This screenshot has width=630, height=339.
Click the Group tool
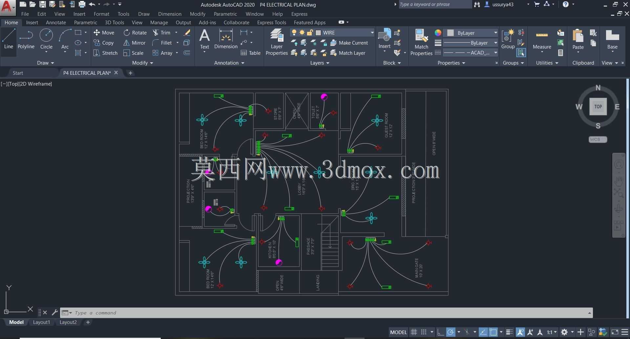(x=508, y=39)
